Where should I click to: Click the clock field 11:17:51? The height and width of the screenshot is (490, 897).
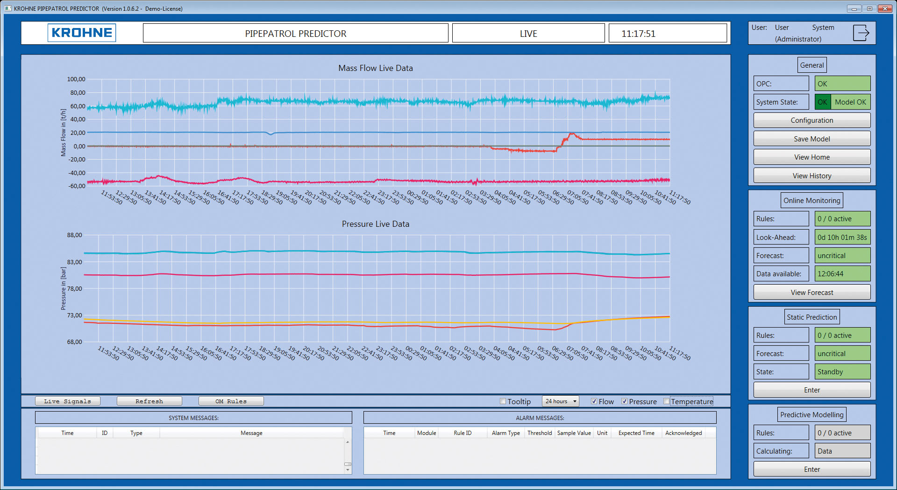[x=668, y=33]
